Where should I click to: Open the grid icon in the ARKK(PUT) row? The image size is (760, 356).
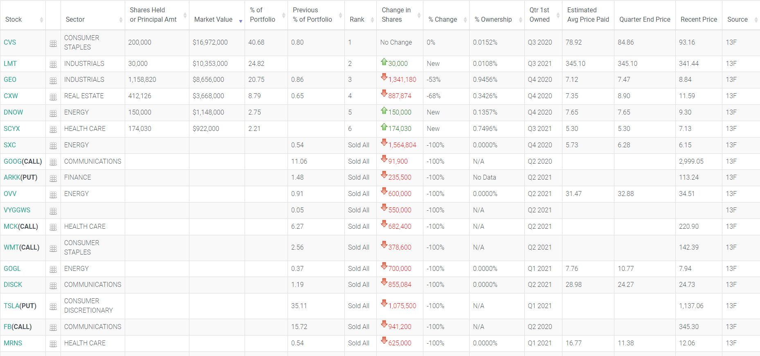click(x=53, y=178)
